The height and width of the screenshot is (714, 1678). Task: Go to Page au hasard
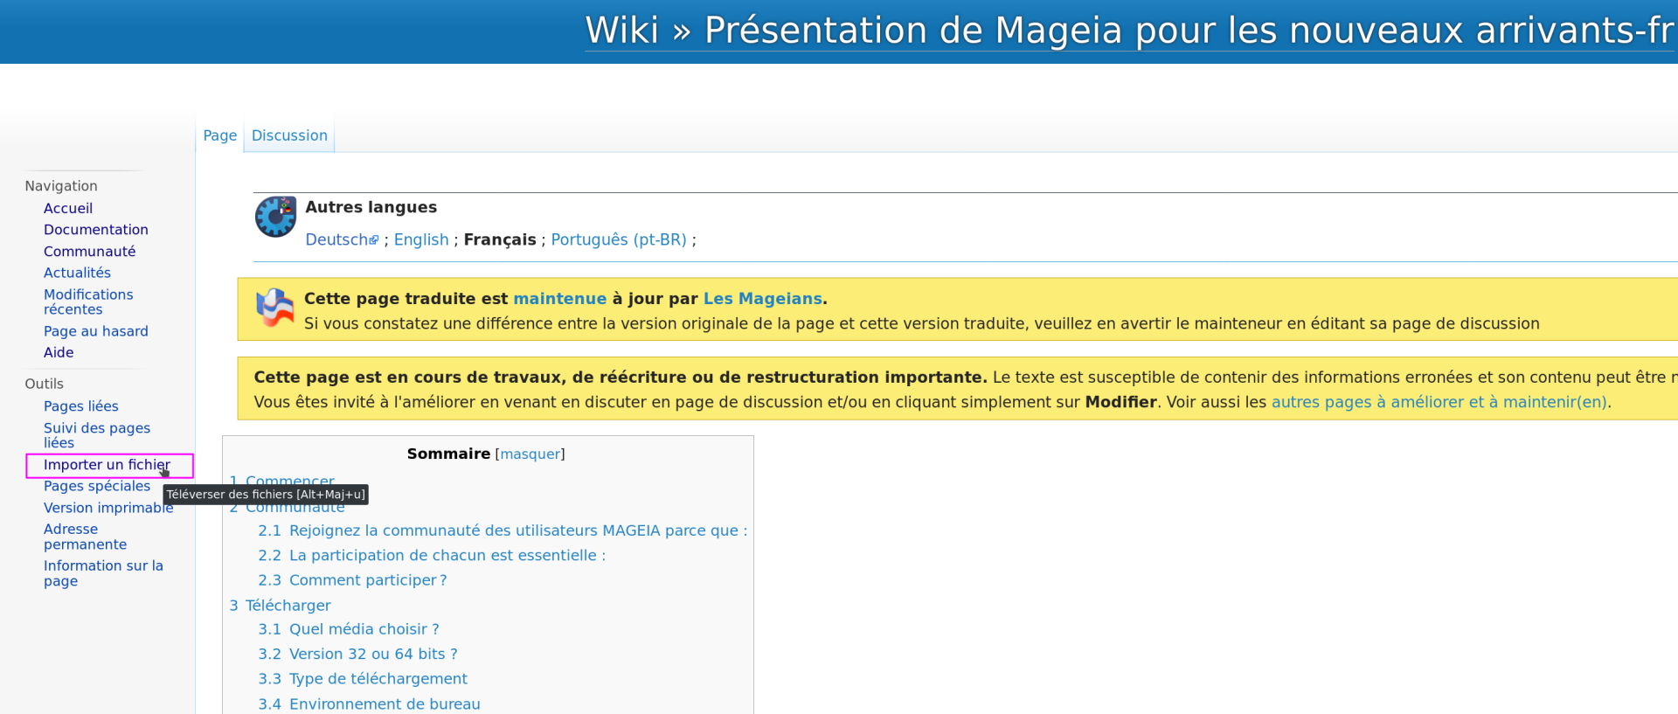tap(96, 331)
